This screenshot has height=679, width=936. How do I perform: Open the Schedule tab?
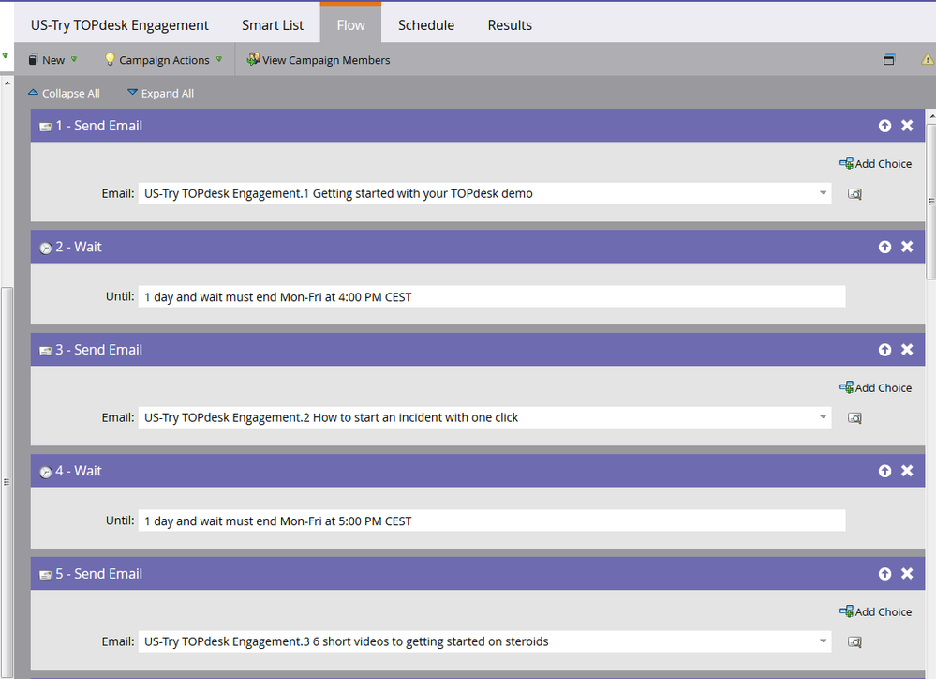pyautogui.click(x=426, y=25)
